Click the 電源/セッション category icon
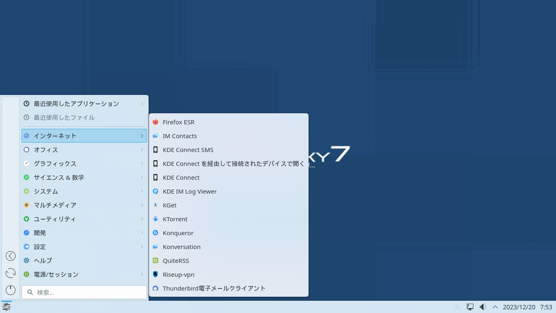The height and width of the screenshot is (313, 556). click(x=26, y=274)
